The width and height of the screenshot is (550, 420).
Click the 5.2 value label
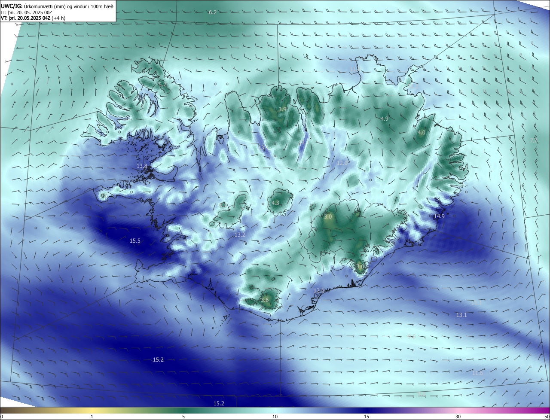pos(162,85)
